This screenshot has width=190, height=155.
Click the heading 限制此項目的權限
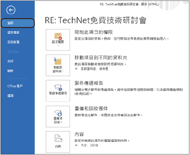(94, 32)
